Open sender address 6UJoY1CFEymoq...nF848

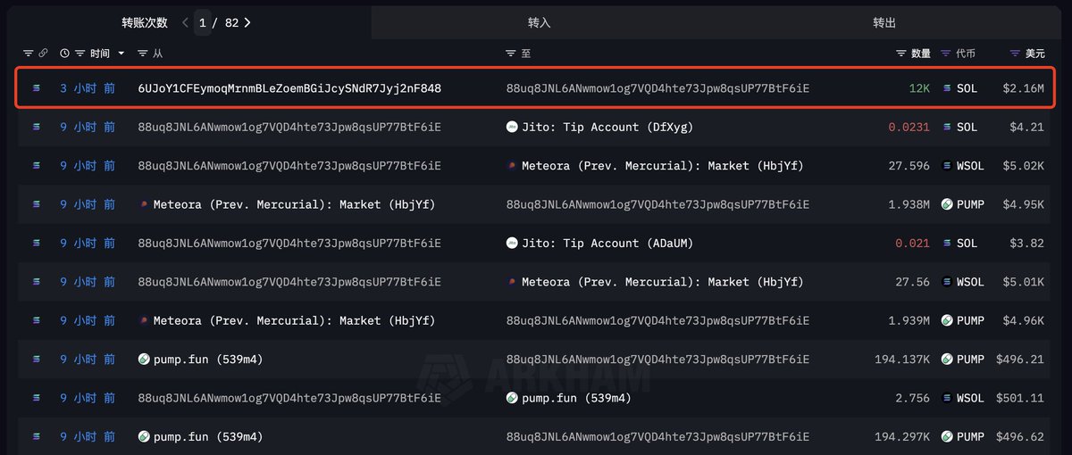click(289, 88)
